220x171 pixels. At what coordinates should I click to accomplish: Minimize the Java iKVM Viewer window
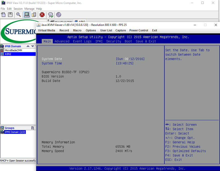(195, 25)
